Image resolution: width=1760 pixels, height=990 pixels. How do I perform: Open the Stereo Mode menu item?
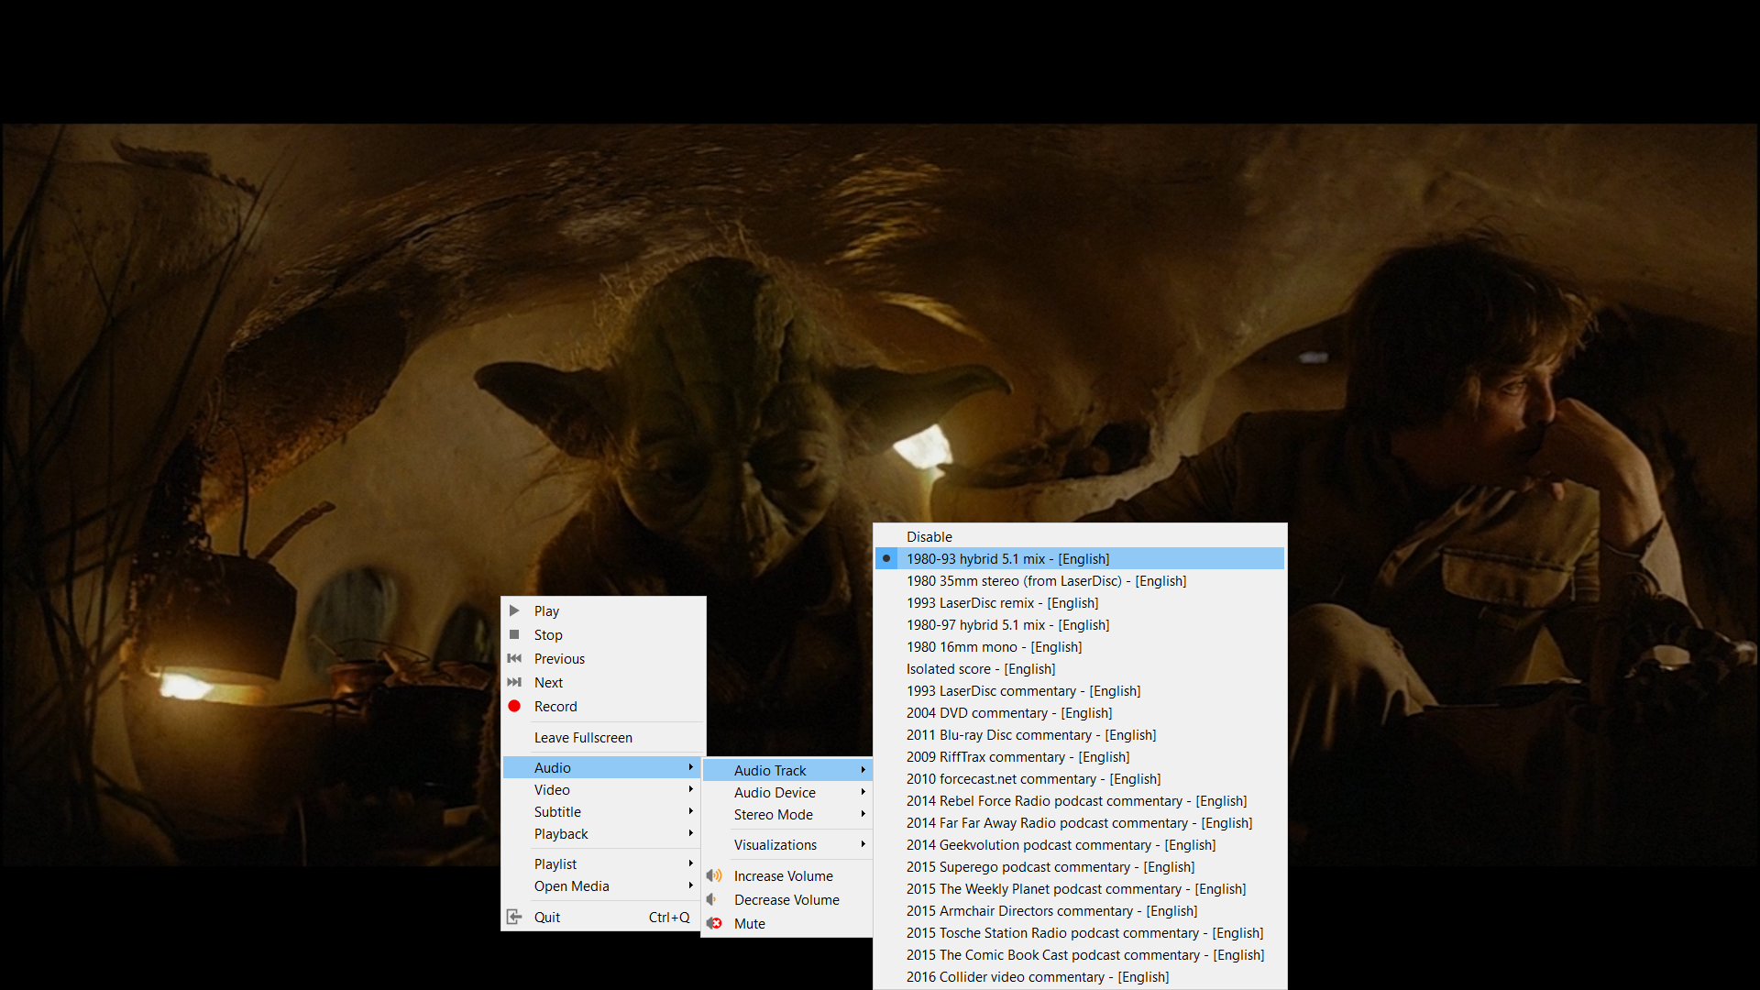pyautogui.click(x=786, y=814)
